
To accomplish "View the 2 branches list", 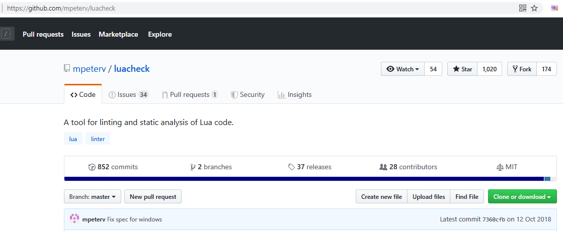I will pyautogui.click(x=211, y=167).
